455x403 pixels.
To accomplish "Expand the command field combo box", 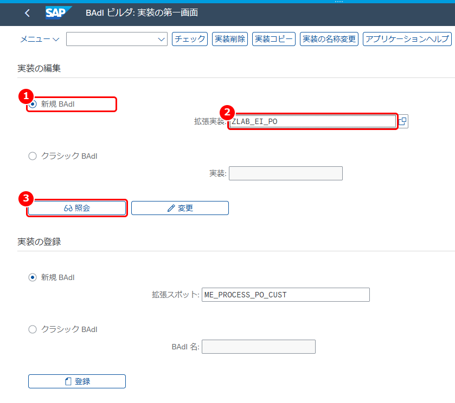I will pyautogui.click(x=117, y=39).
